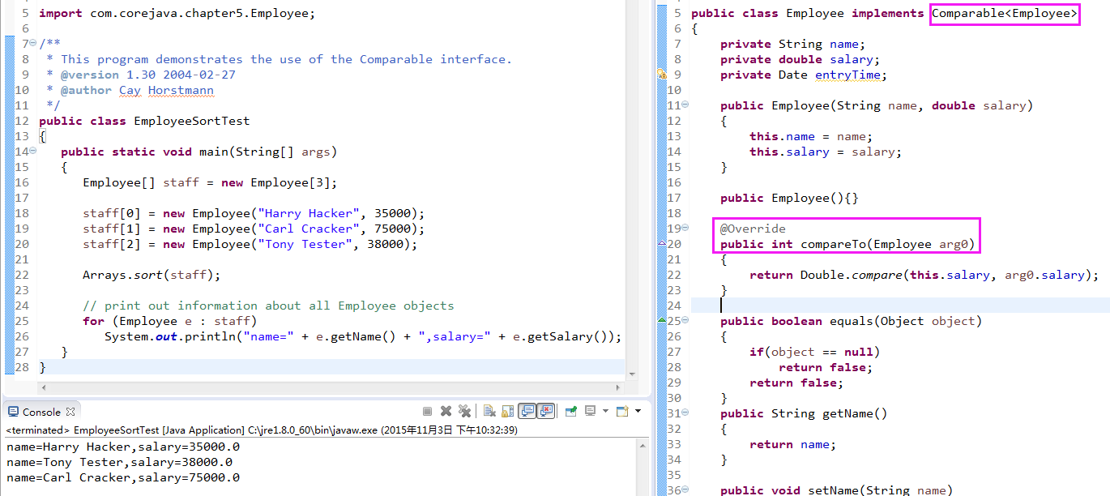1110x496 pixels.
Task: Close the Console tab with its X
Action: point(70,412)
